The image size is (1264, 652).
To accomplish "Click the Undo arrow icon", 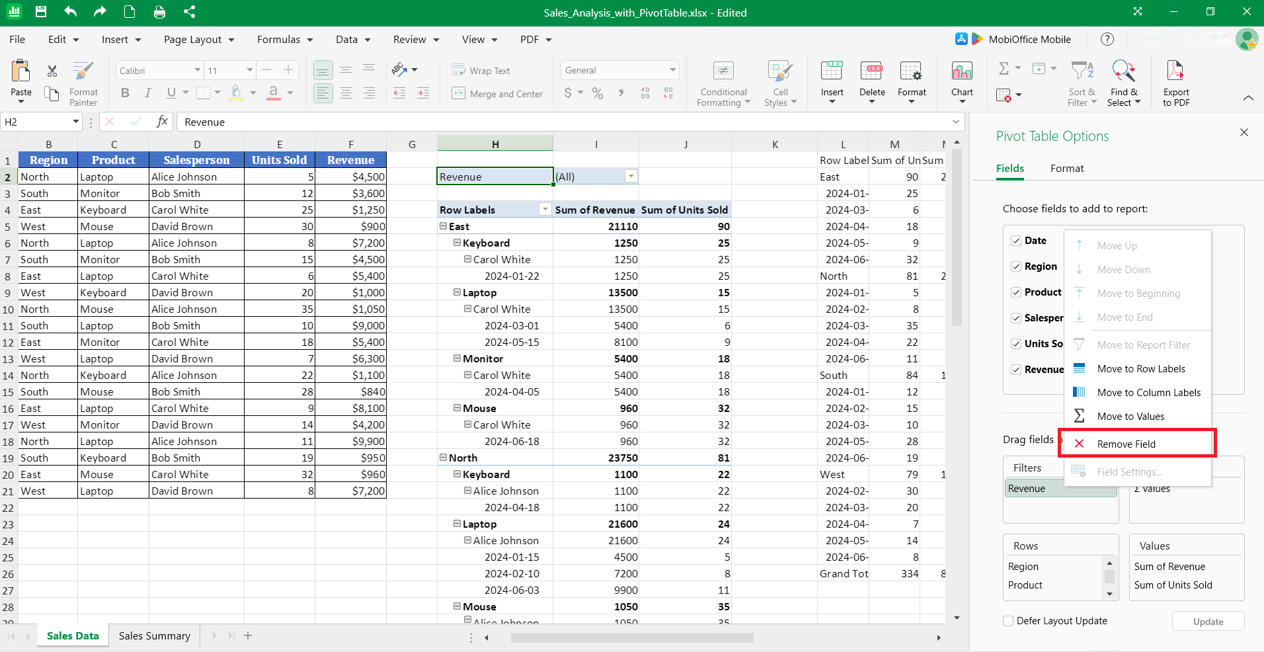I will [70, 12].
